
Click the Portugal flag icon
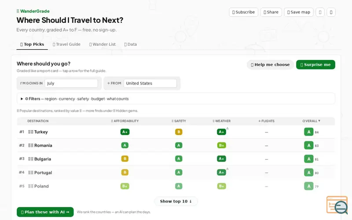coord(30,172)
